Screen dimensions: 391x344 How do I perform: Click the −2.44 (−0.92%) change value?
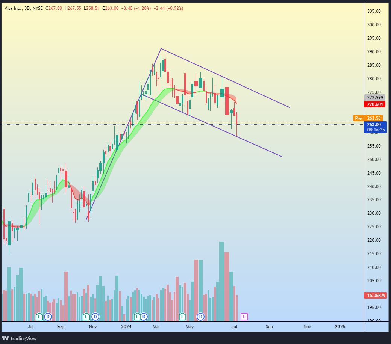[168, 8]
